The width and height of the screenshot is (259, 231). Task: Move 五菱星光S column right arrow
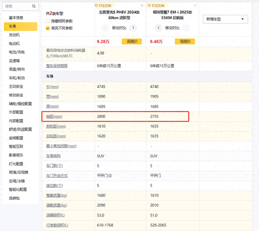point(133,28)
